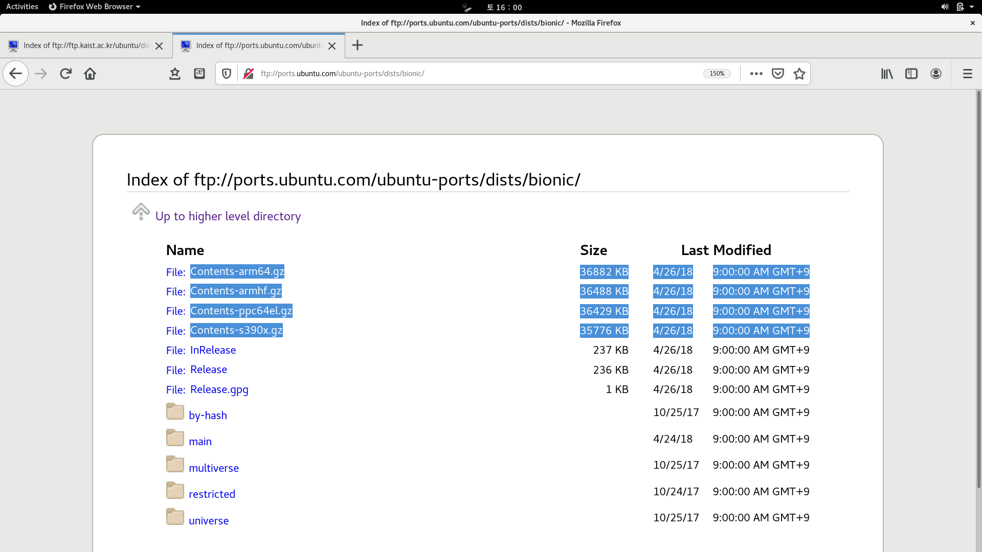Browse the multiverse directory
This screenshot has width=982, height=552.
[x=214, y=468]
